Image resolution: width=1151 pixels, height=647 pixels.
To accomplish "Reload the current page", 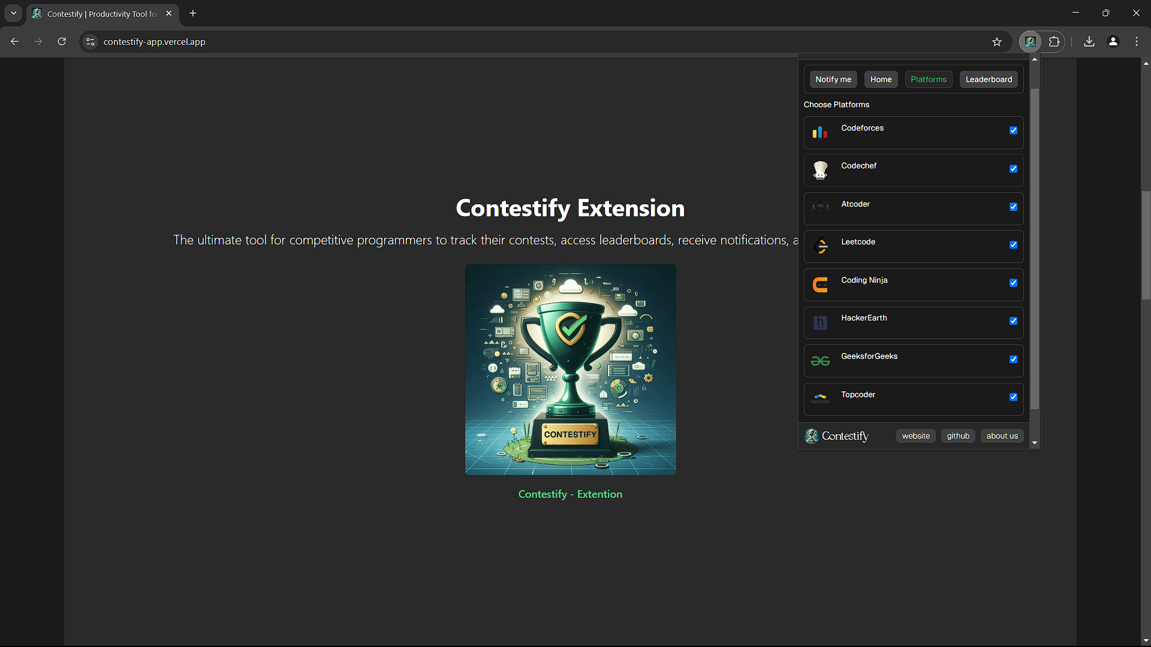I will coord(62,42).
